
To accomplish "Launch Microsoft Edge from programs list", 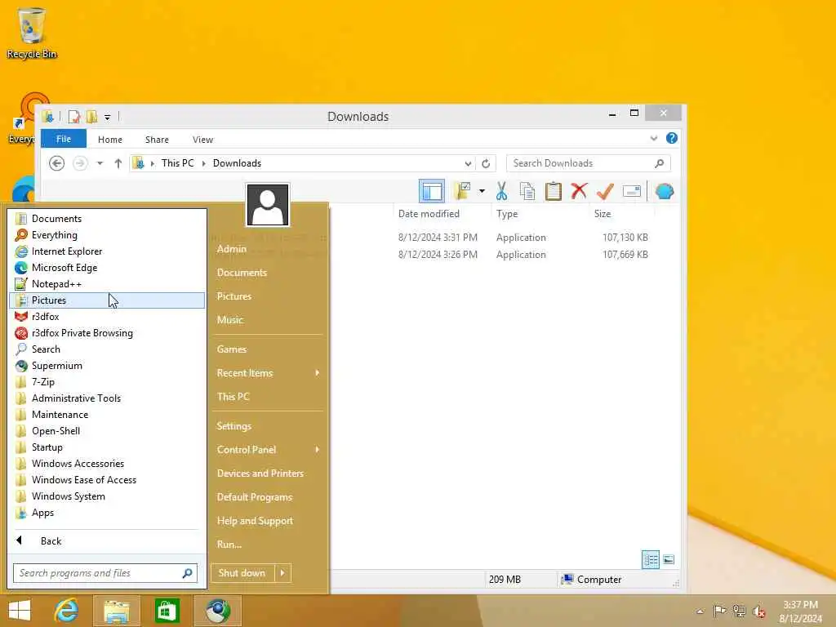I will tap(107, 268).
